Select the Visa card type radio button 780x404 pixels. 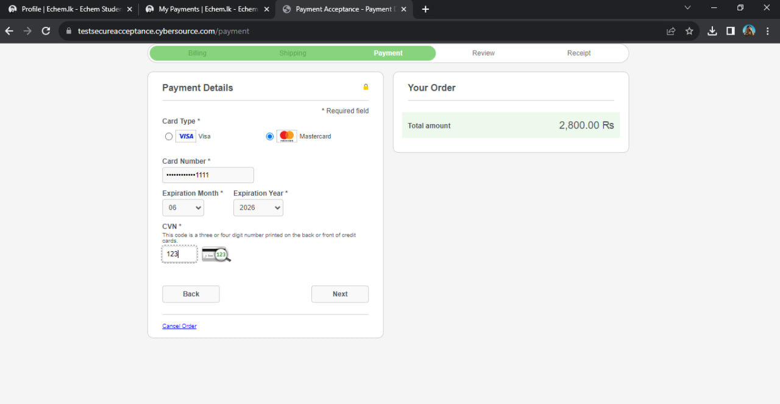pyautogui.click(x=169, y=136)
